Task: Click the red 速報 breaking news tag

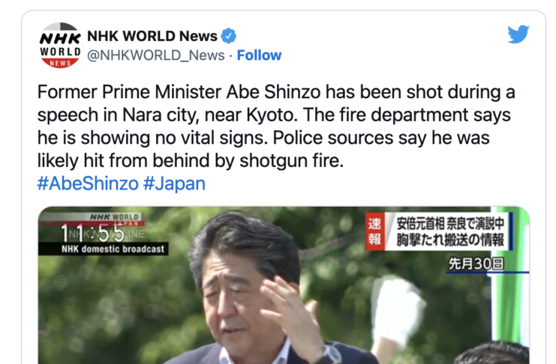Action: click(375, 231)
